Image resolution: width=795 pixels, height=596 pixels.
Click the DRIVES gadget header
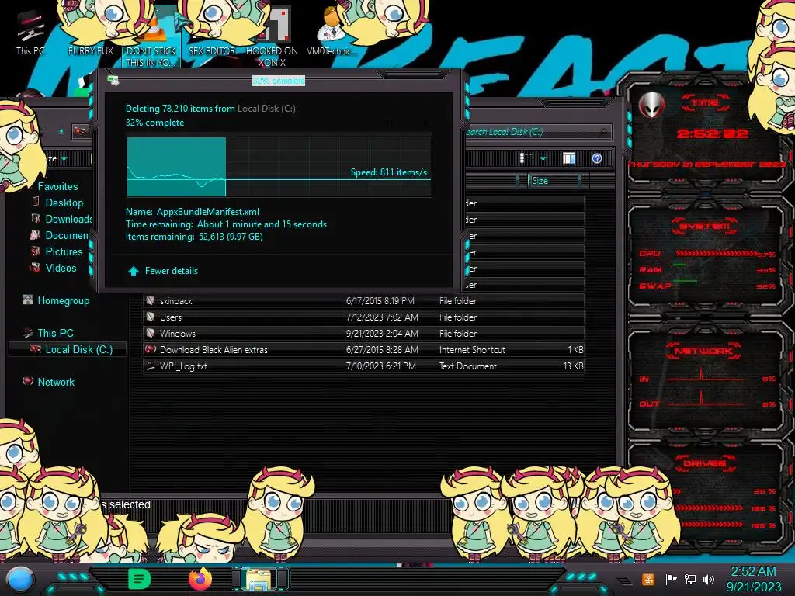pos(705,463)
